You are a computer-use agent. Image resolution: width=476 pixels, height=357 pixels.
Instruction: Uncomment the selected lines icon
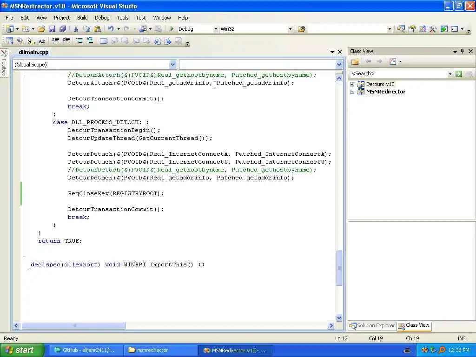tap(90, 41)
